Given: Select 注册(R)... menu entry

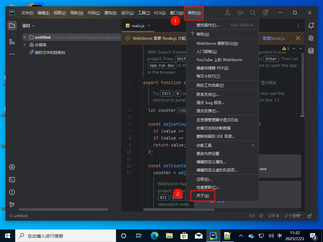Looking at the screenshot, I should pyautogui.click(x=222, y=179).
